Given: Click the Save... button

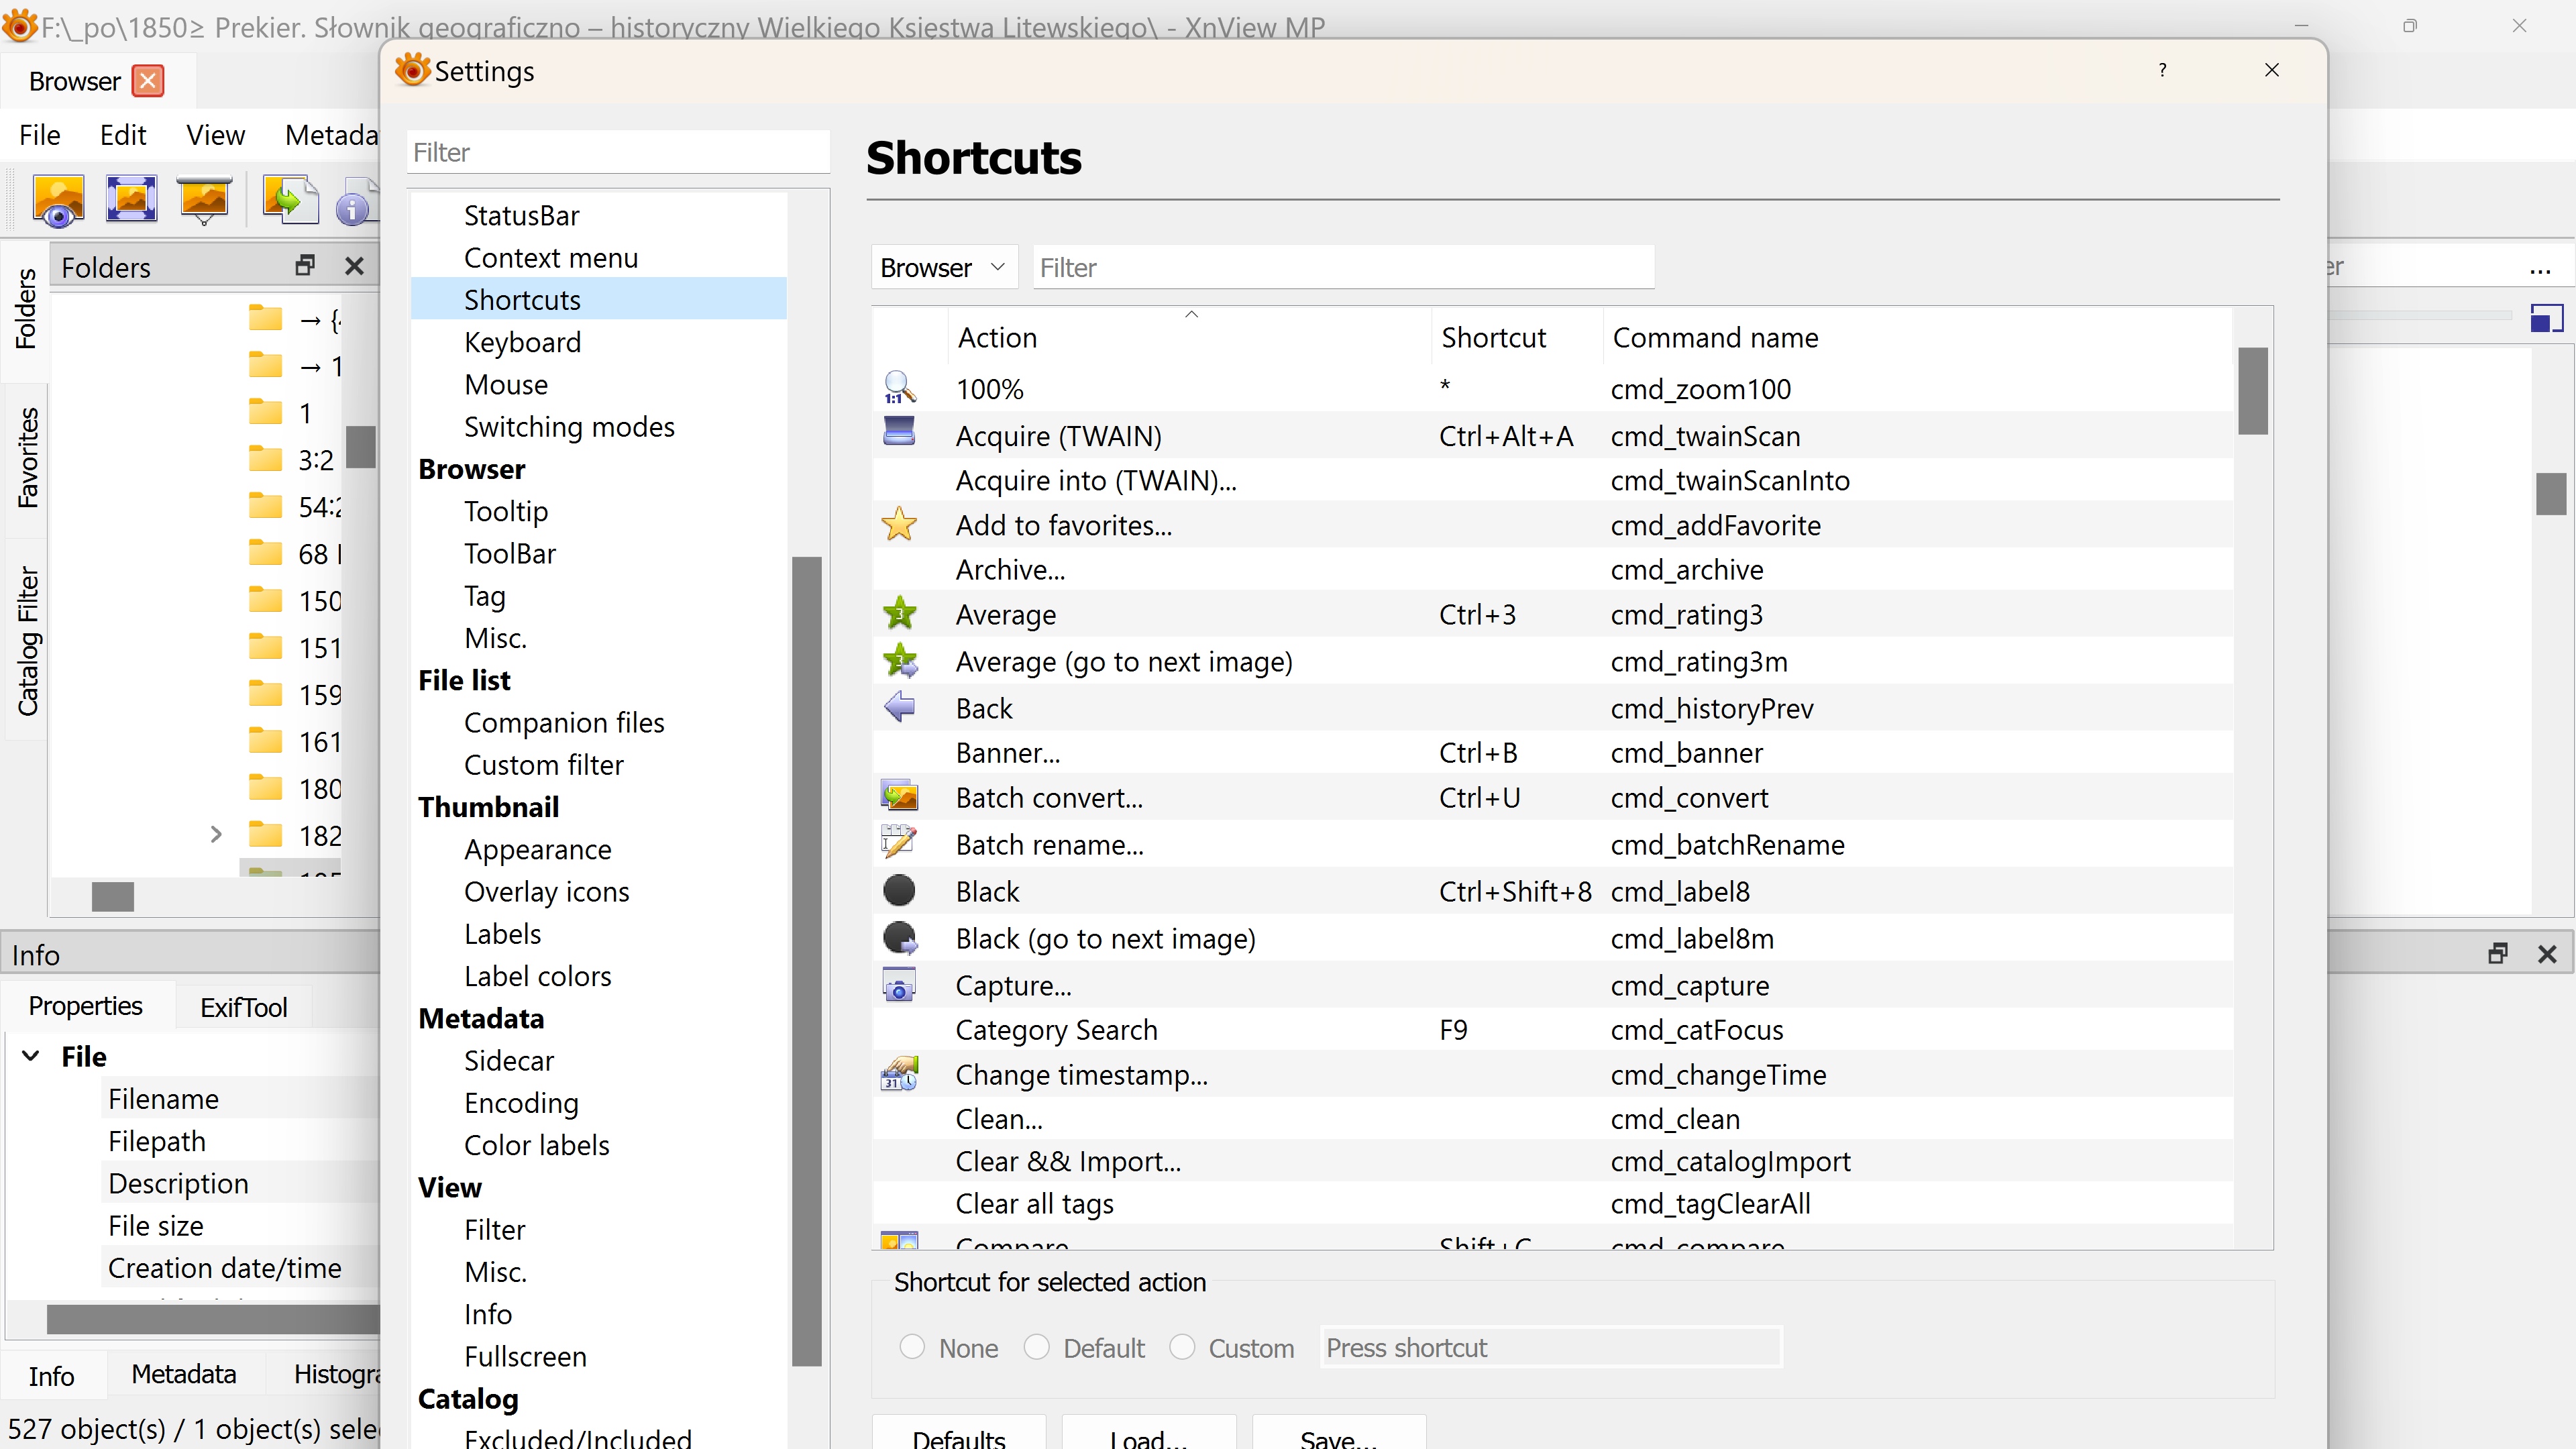Looking at the screenshot, I should [x=1339, y=1433].
